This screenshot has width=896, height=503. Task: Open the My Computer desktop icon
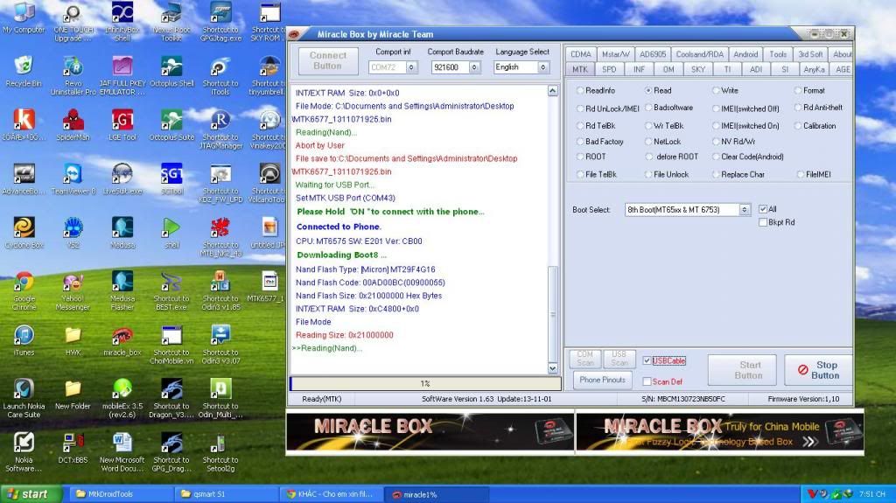click(24, 18)
